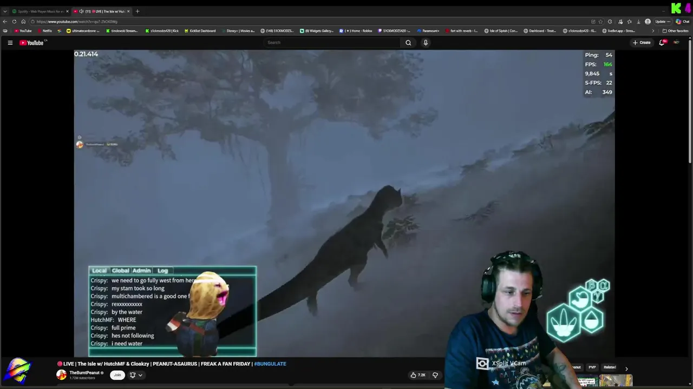Open the YouTube account avatar menu
The image size is (693, 389).
[676, 43]
